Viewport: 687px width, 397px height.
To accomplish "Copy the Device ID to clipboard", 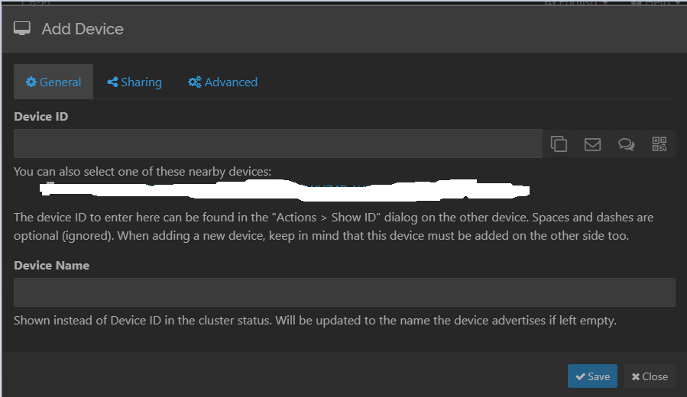I will point(559,144).
